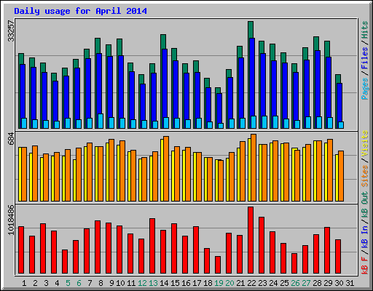Click the green weekend day label "20"
This screenshot has height=291, width=373.
(229, 283)
